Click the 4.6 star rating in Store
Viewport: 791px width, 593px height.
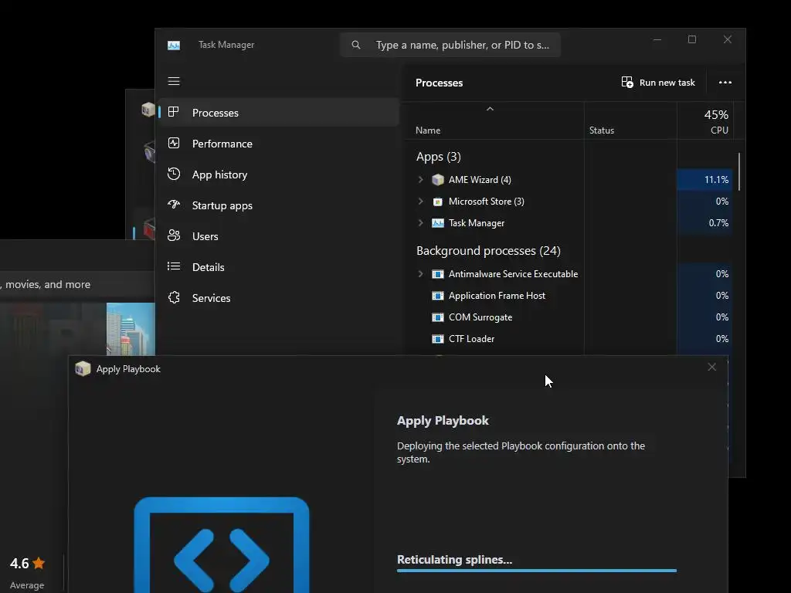click(x=27, y=563)
